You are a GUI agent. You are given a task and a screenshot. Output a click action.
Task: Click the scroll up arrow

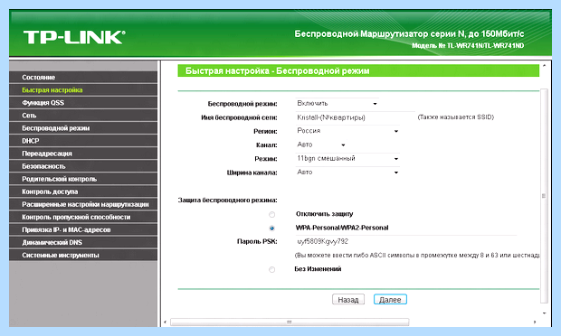[544, 66]
